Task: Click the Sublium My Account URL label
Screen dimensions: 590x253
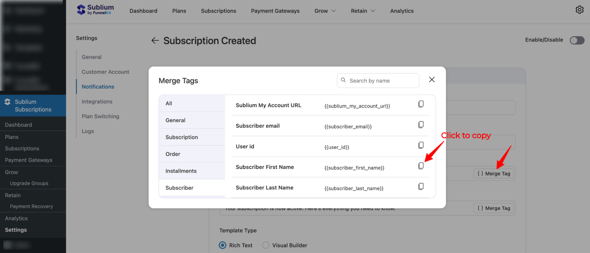Action: coord(268,105)
